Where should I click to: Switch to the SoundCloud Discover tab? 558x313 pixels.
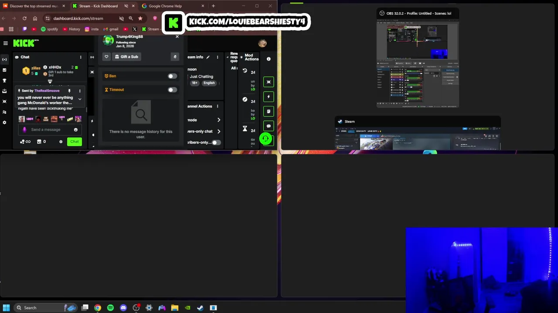tap(34, 6)
